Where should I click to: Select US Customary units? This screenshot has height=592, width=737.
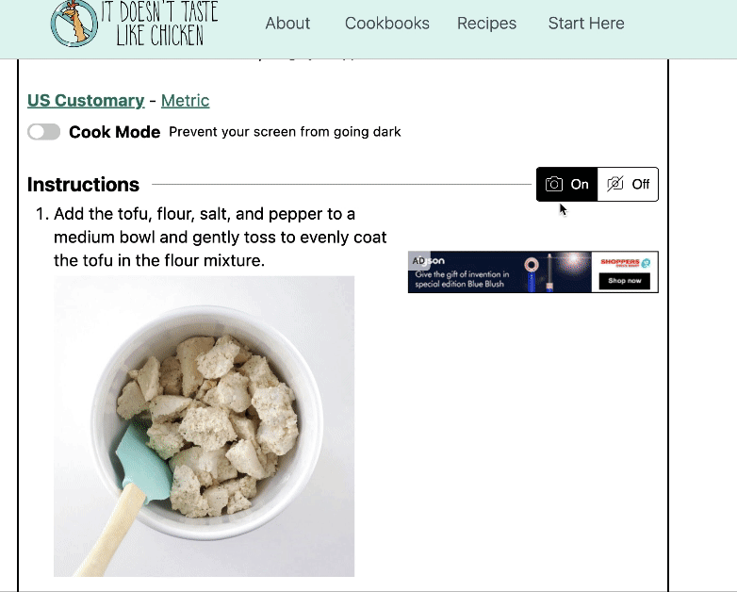coord(86,101)
